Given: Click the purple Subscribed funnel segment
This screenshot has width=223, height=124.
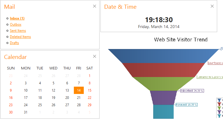Looking at the screenshot, I should pos(163,97).
